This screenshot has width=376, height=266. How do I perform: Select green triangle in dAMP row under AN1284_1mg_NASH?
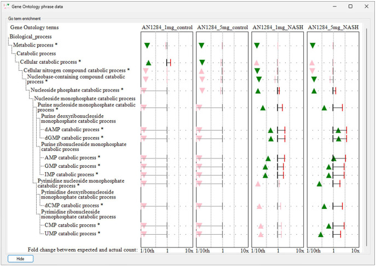pyautogui.click(x=270, y=131)
